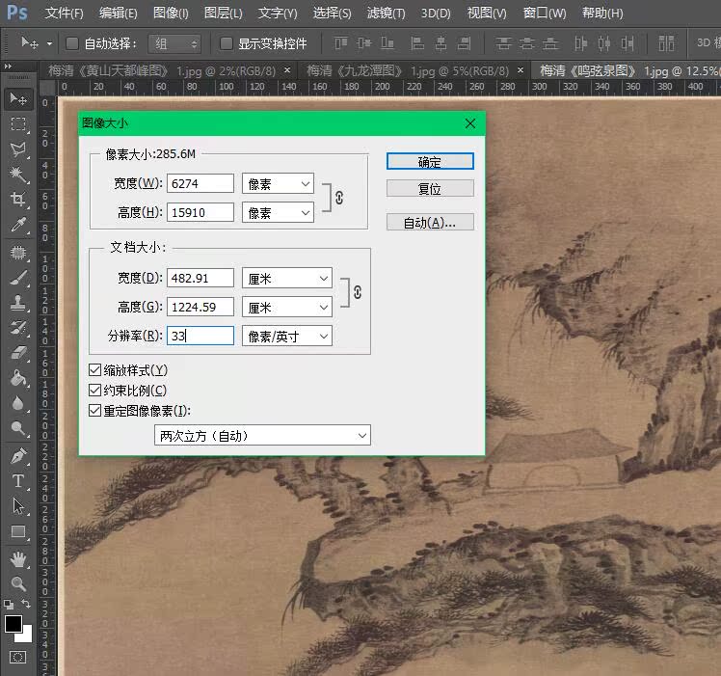Screen dimensions: 721x676
Task: Expand the collapsed toolbox panel arrows
Action: (x=8, y=67)
